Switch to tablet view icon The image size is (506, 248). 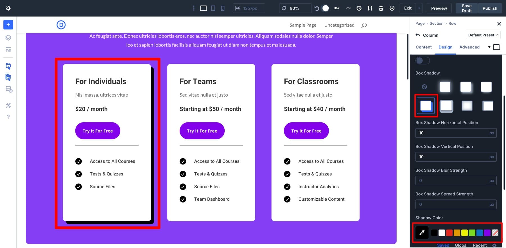click(213, 8)
